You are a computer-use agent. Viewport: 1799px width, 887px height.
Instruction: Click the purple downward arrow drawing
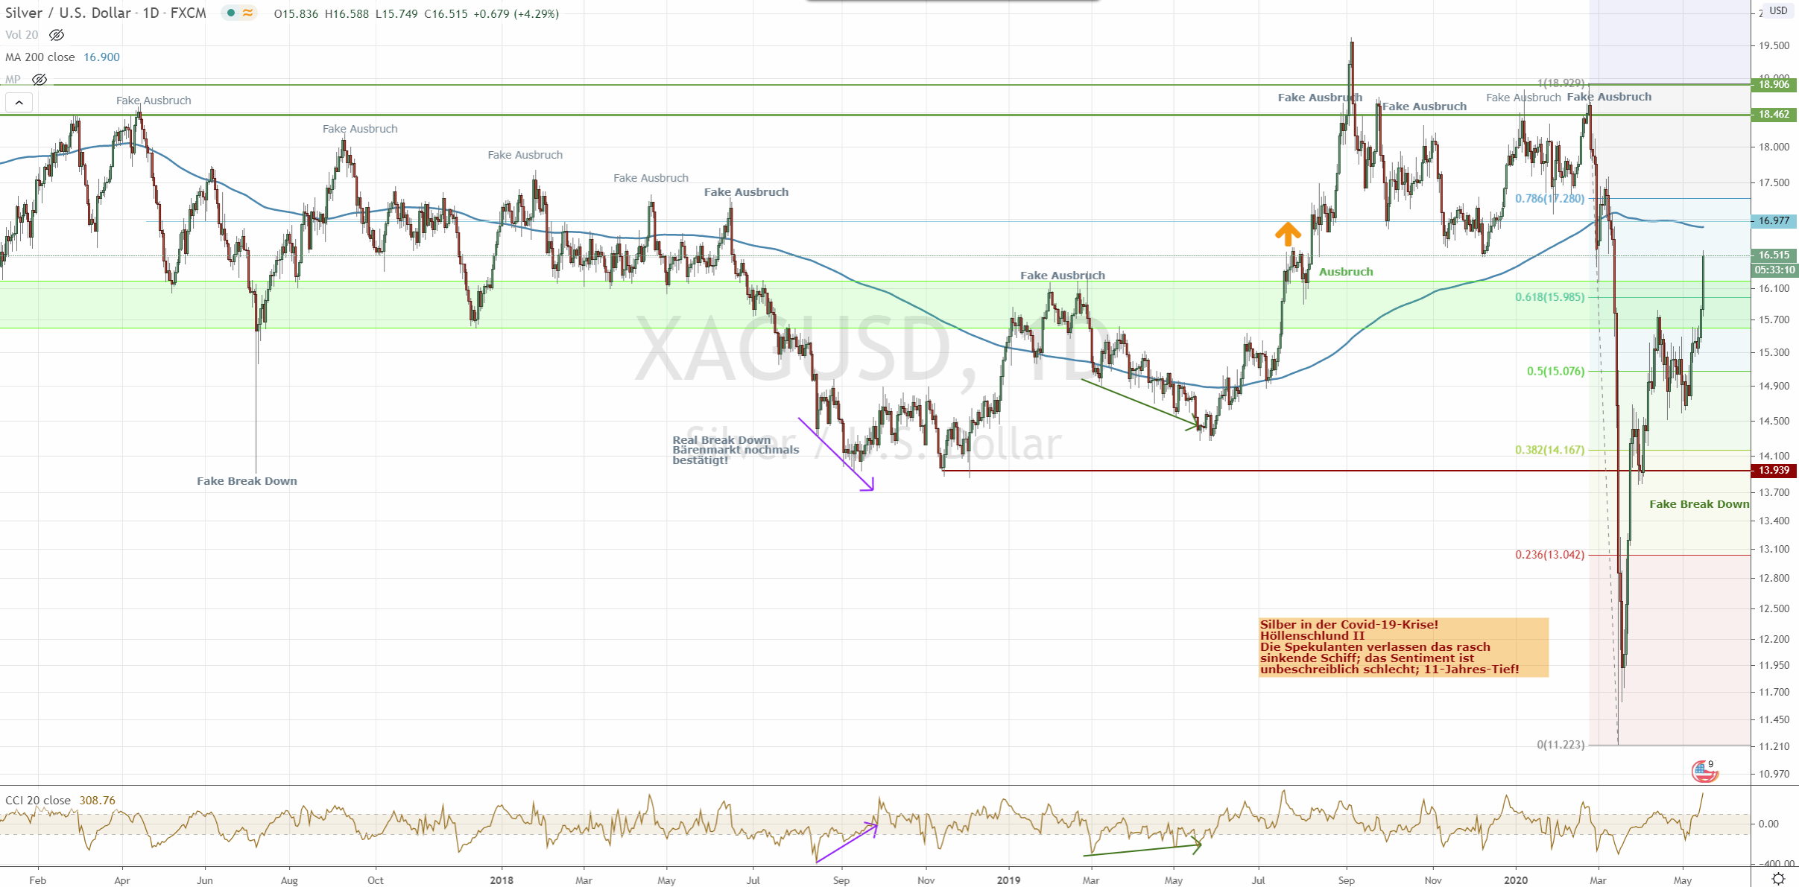point(835,454)
